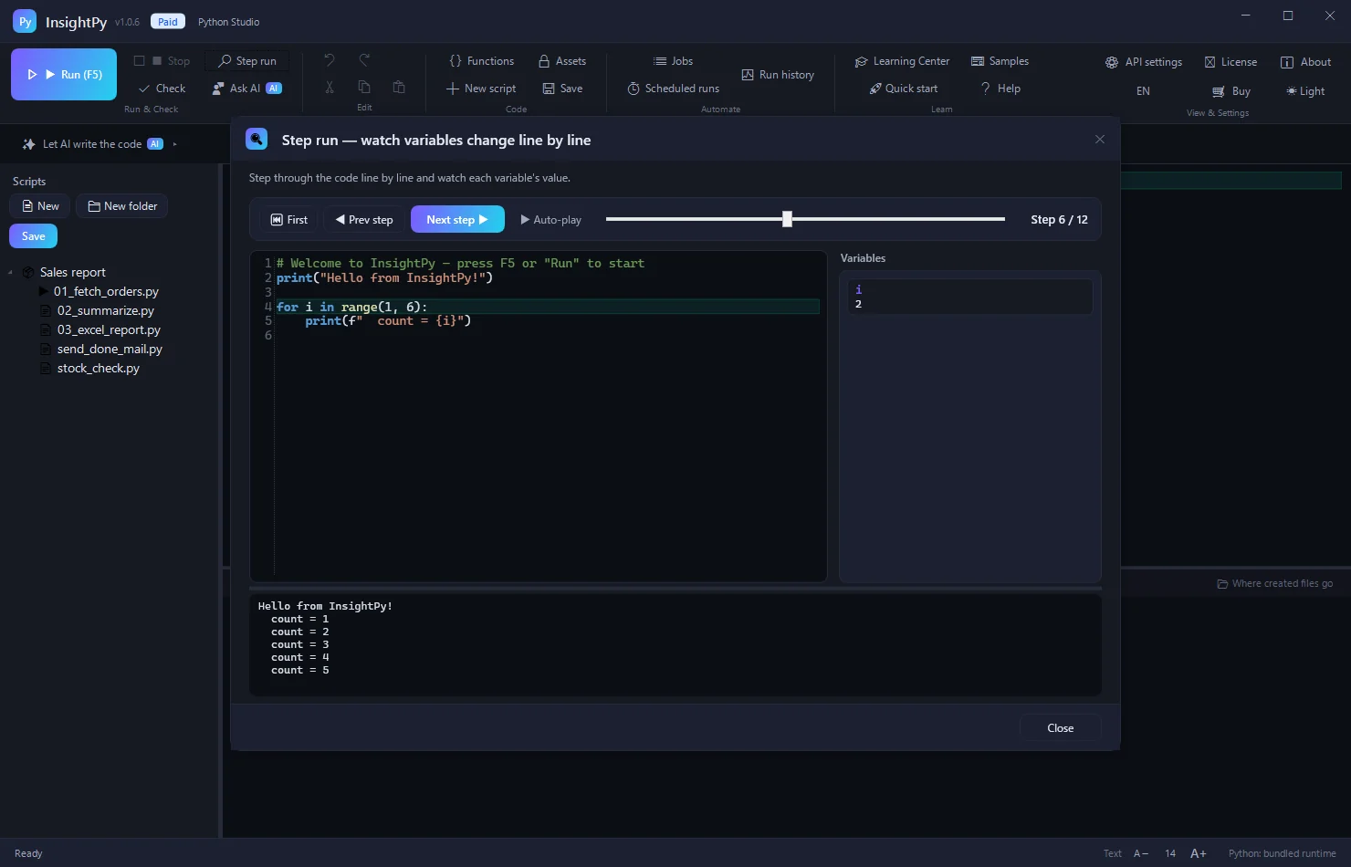Copy selection with the copy icon
This screenshot has height=867, width=1351.
(x=364, y=88)
